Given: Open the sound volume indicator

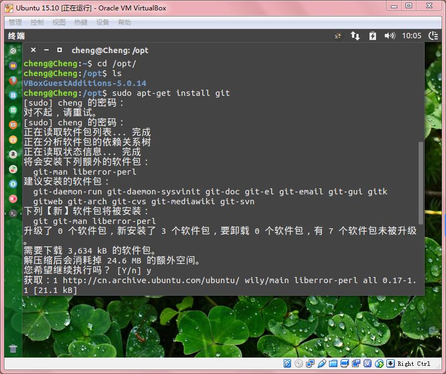Looking at the screenshot, I should pos(390,36).
